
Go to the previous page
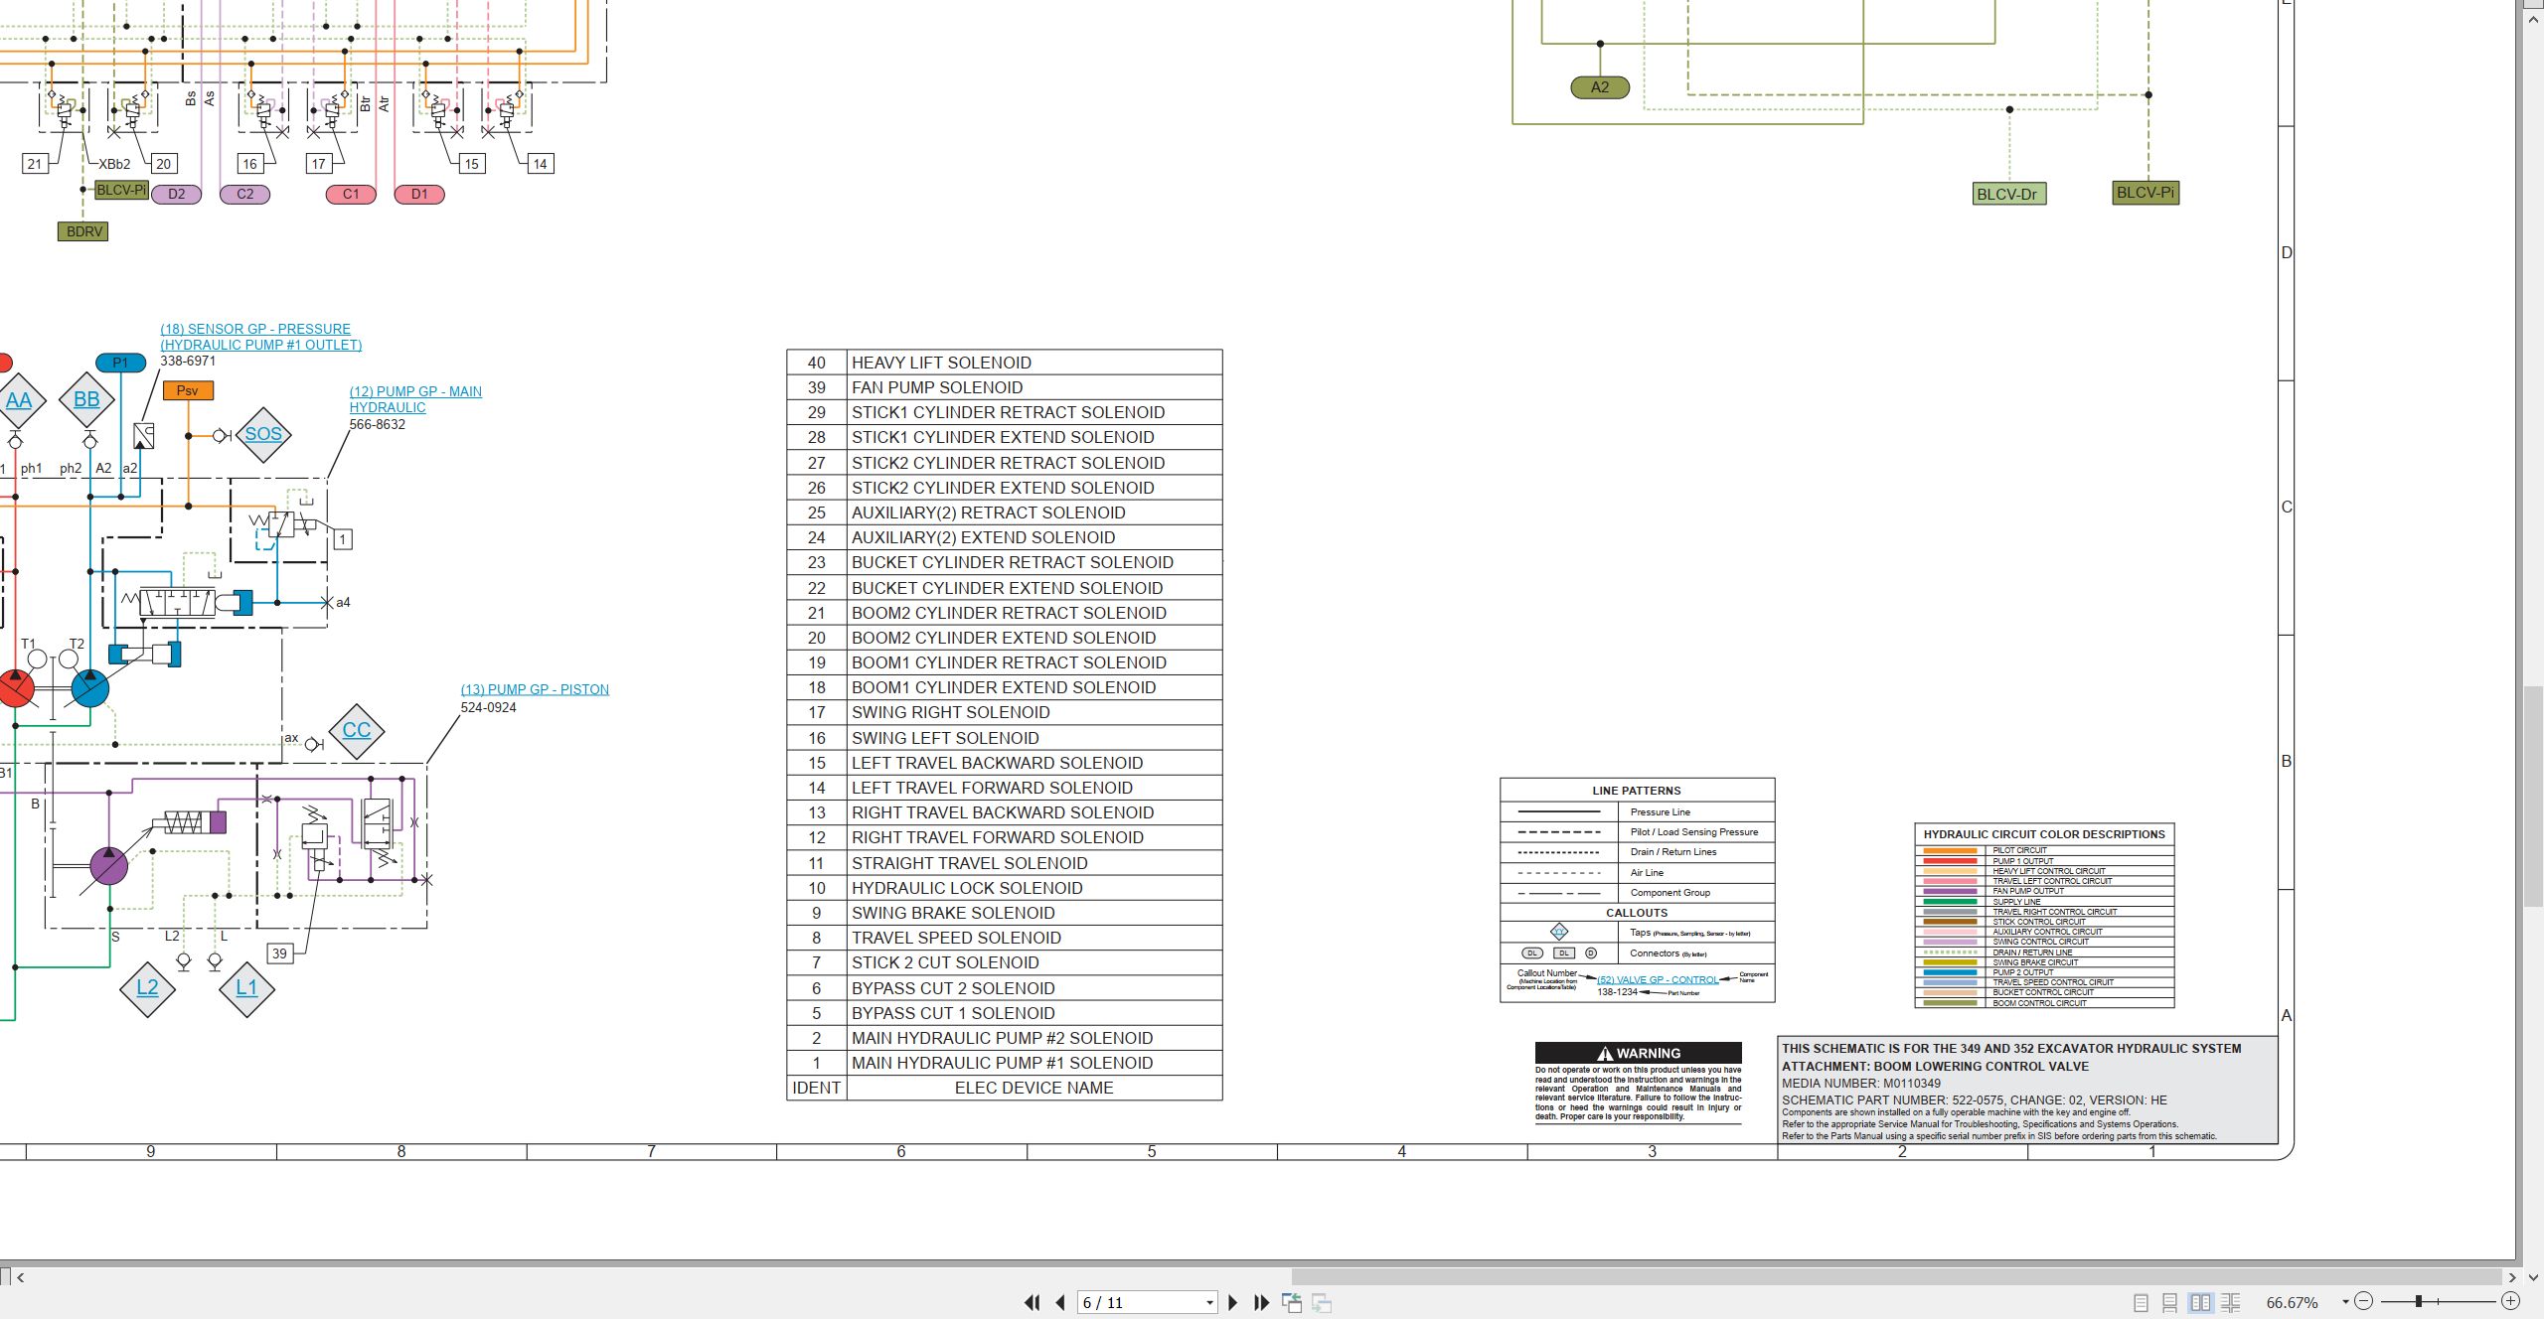1060,1302
